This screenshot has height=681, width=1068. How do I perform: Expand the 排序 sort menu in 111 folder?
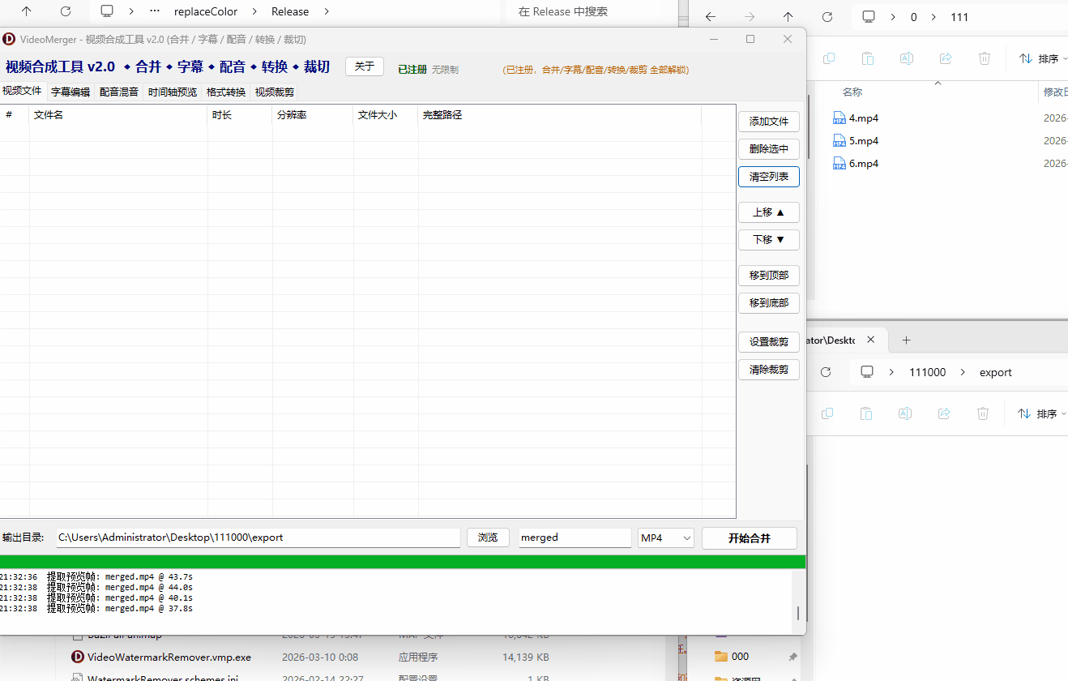point(1040,58)
